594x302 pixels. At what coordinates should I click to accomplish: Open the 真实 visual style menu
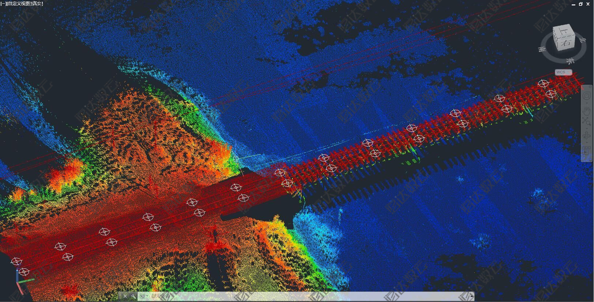[37, 4]
